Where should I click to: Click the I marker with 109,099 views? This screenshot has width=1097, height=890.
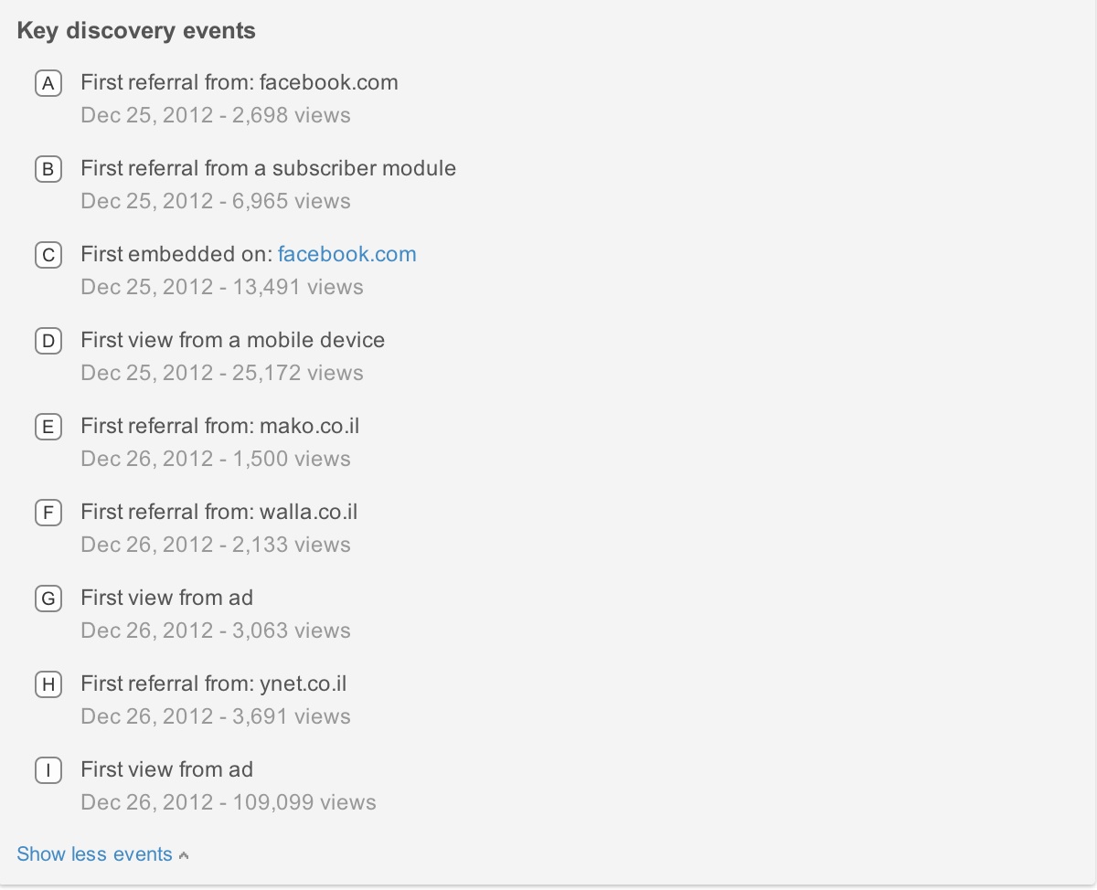click(48, 771)
